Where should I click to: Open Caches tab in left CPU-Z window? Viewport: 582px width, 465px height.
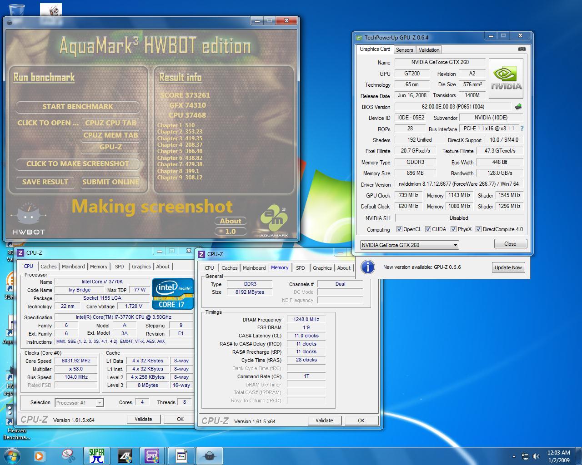tap(49, 267)
